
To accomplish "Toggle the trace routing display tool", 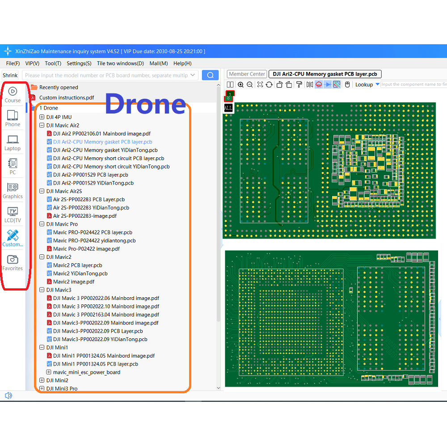I will click(x=337, y=84).
